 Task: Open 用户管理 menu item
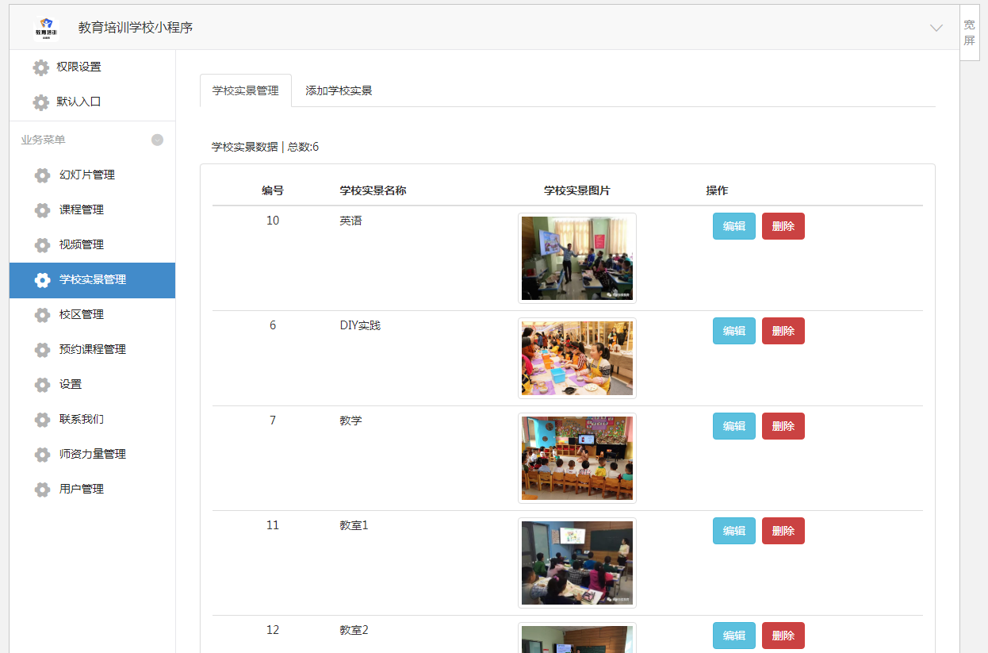[x=92, y=489]
